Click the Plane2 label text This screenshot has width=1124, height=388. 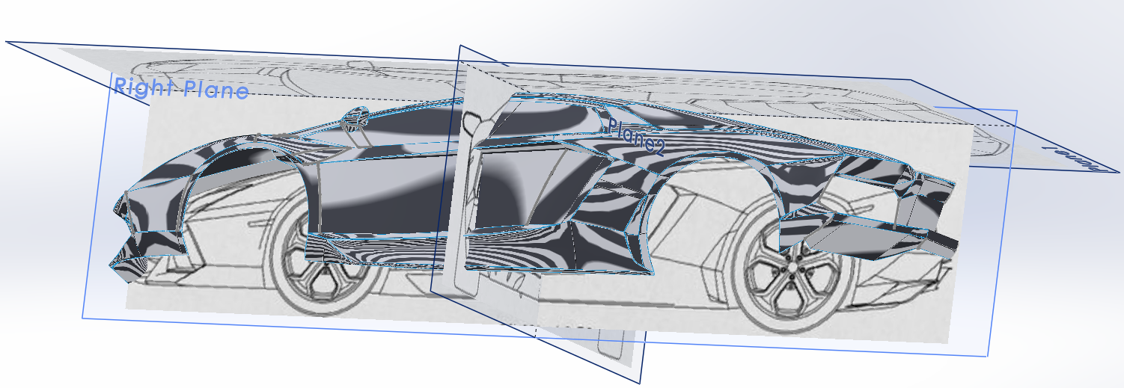tap(636, 136)
